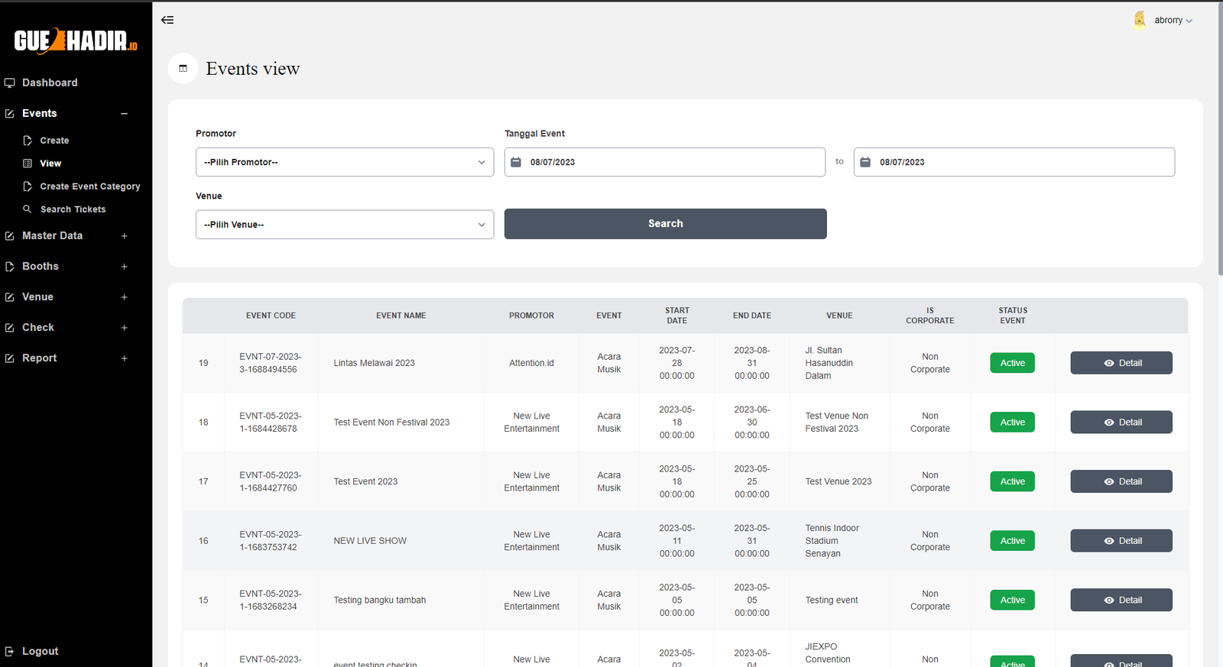Open Detail for Test Event Non Festival 2023
Image resolution: width=1223 pixels, height=667 pixels.
[x=1121, y=423]
